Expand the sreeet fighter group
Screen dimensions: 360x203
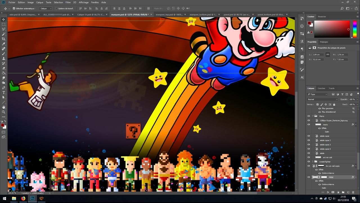[x=312, y=162]
